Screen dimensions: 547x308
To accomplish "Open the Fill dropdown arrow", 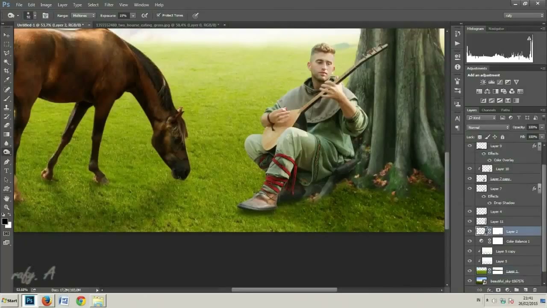I will [x=542, y=137].
